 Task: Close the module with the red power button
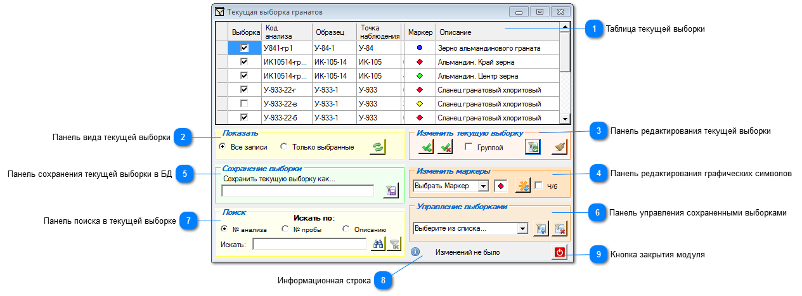coord(559,252)
